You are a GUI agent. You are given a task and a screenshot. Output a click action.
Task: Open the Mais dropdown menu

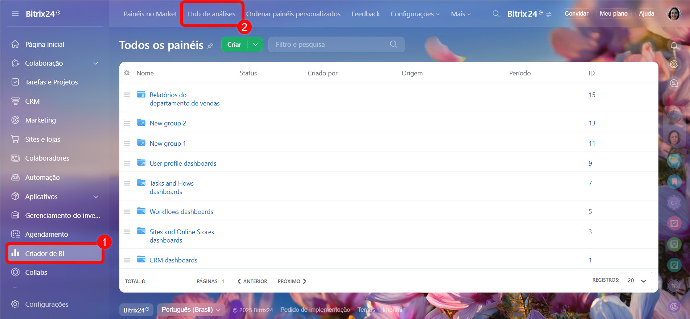pos(461,14)
